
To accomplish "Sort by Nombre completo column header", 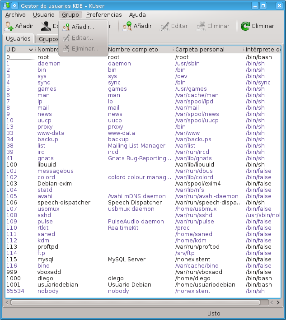I will 140,49.
